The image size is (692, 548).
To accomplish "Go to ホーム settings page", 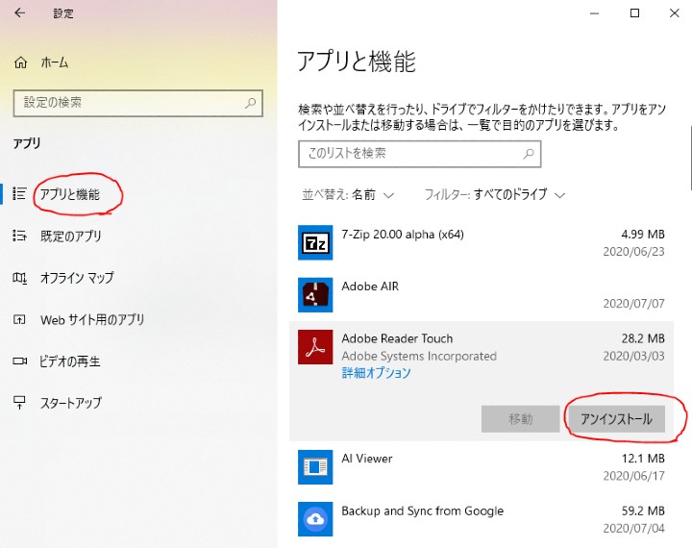I will pyautogui.click(x=54, y=62).
